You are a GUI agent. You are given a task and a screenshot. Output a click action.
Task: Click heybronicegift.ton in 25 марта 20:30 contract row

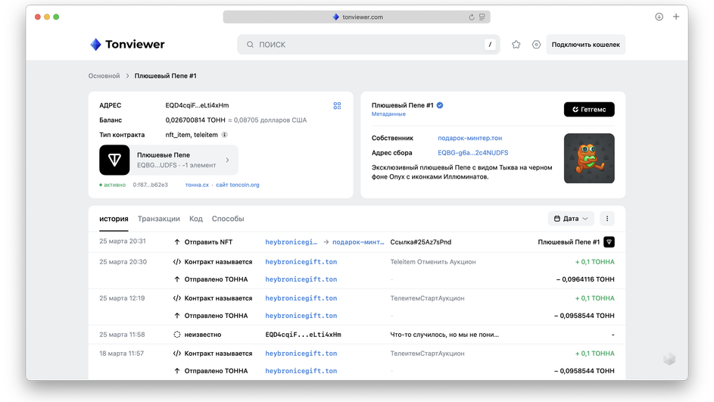pyautogui.click(x=301, y=262)
